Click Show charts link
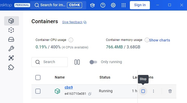The height and width of the screenshot is (103, 187). click(159, 40)
